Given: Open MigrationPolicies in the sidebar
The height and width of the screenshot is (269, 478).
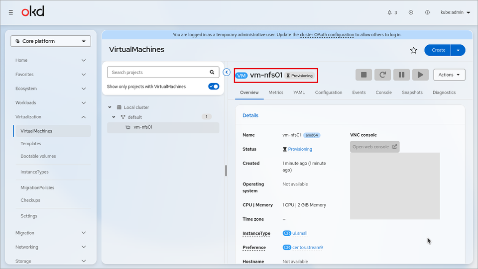Looking at the screenshot, I should tap(37, 188).
